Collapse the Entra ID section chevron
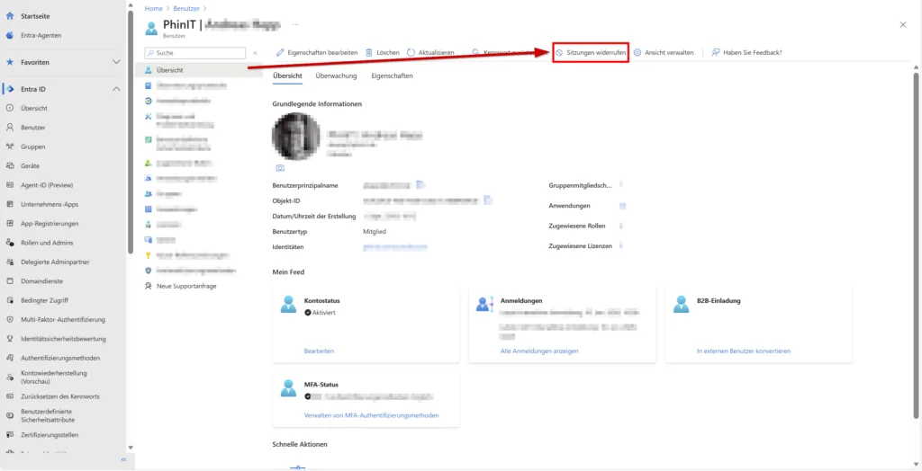The width and height of the screenshot is (922, 471). coord(115,89)
